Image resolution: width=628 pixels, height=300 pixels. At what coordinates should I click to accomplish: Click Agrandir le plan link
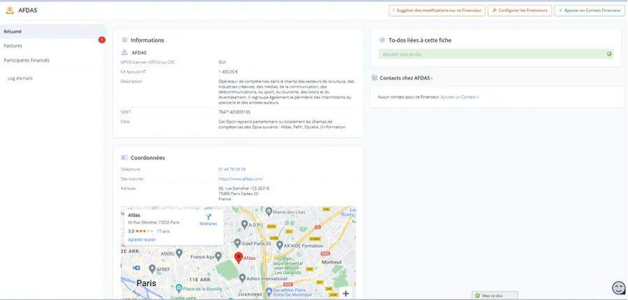click(x=142, y=239)
